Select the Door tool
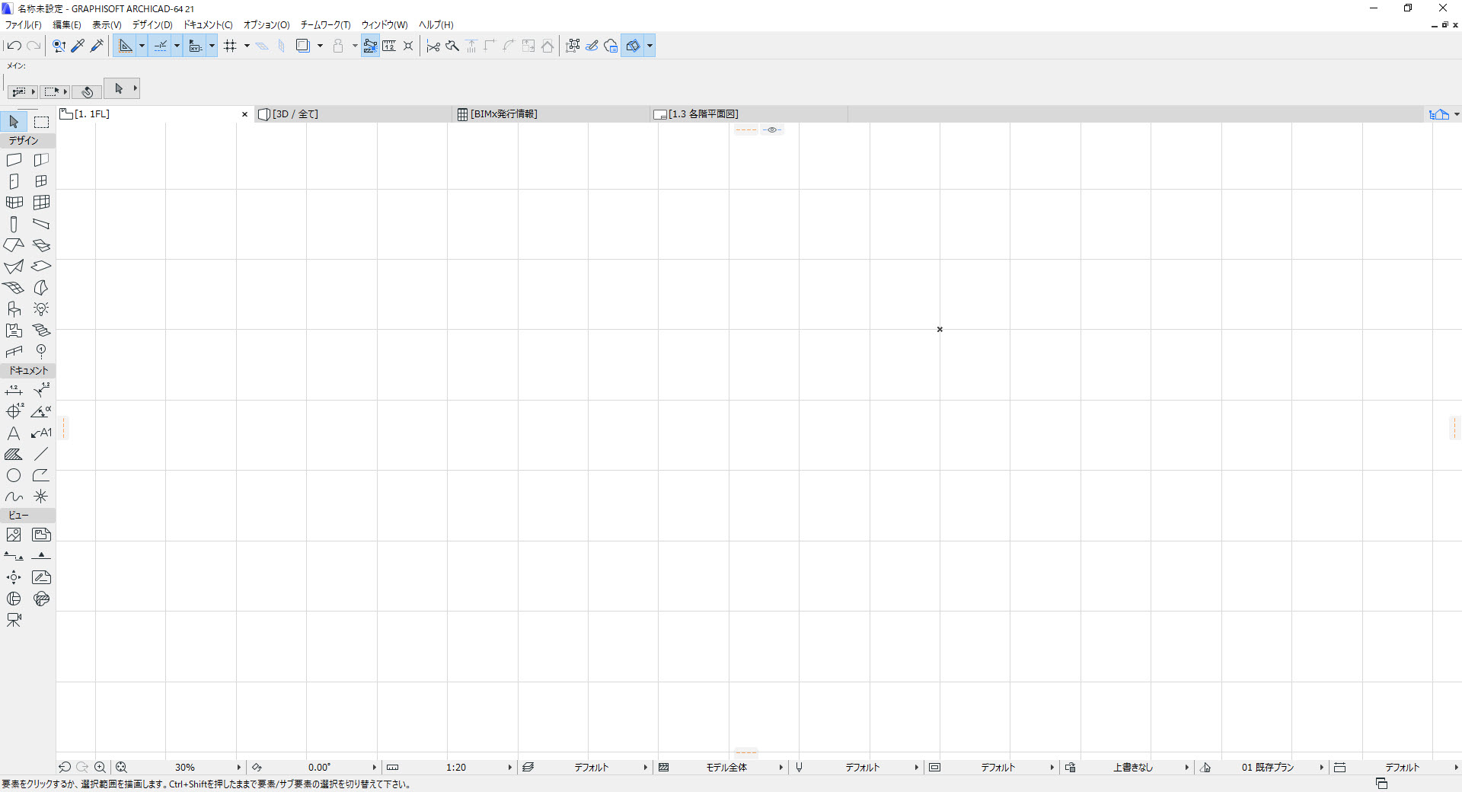 coord(14,181)
